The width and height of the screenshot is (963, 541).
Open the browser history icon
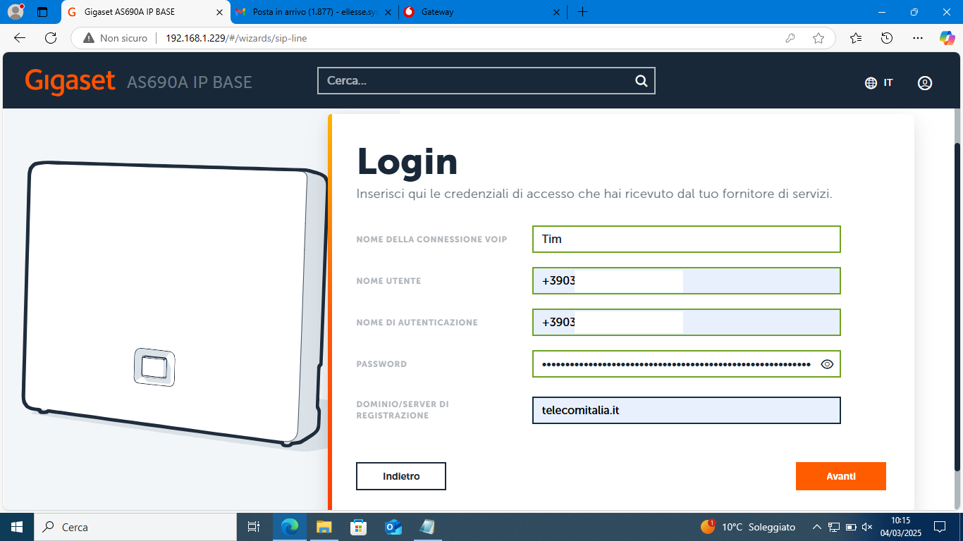[x=887, y=38]
